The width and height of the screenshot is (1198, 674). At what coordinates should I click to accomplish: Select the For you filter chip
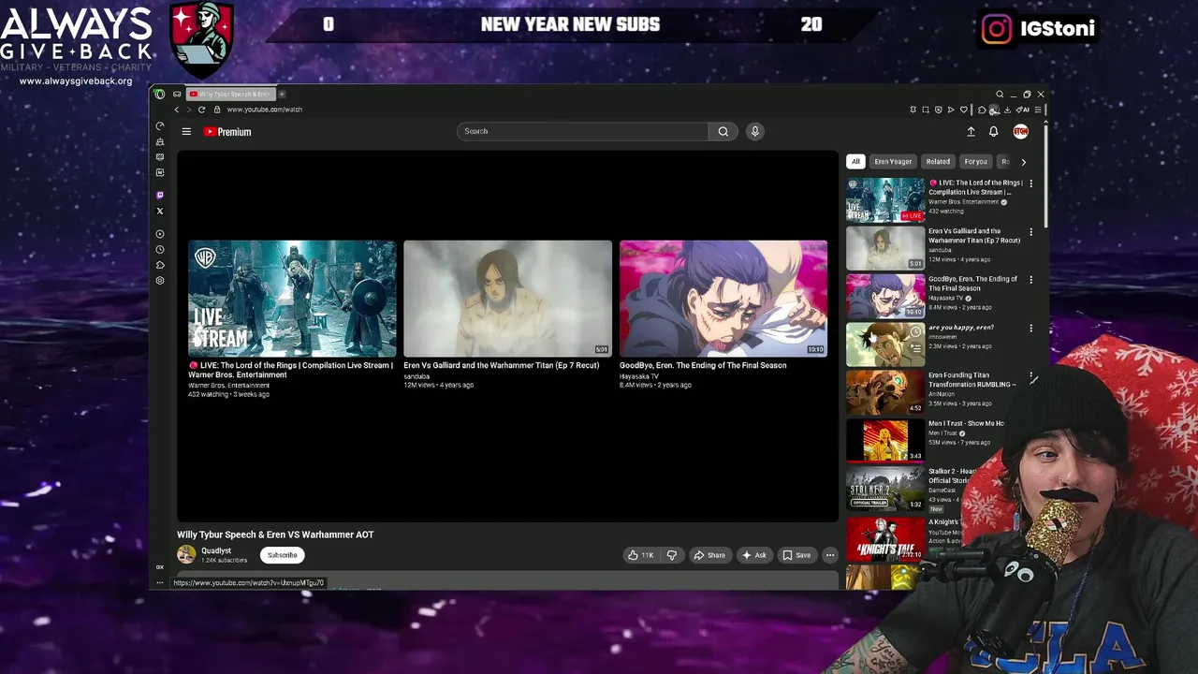click(x=975, y=162)
